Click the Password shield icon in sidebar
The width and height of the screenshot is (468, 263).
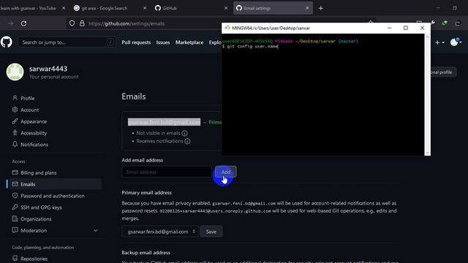pyautogui.click(x=15, y=196)
